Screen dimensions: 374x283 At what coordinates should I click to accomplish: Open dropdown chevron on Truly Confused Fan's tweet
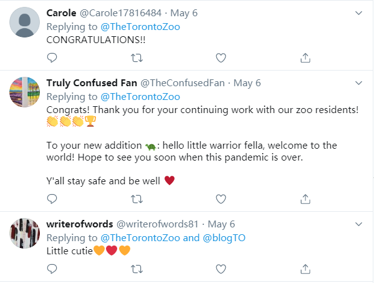(359, 82)
